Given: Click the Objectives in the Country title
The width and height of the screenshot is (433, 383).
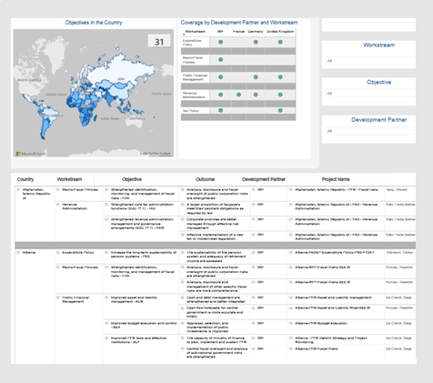Looking at the screenshot, I should (x=94, y=23).
